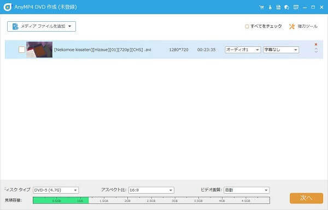Click the 1280*720 resolution text

point(178,50)
